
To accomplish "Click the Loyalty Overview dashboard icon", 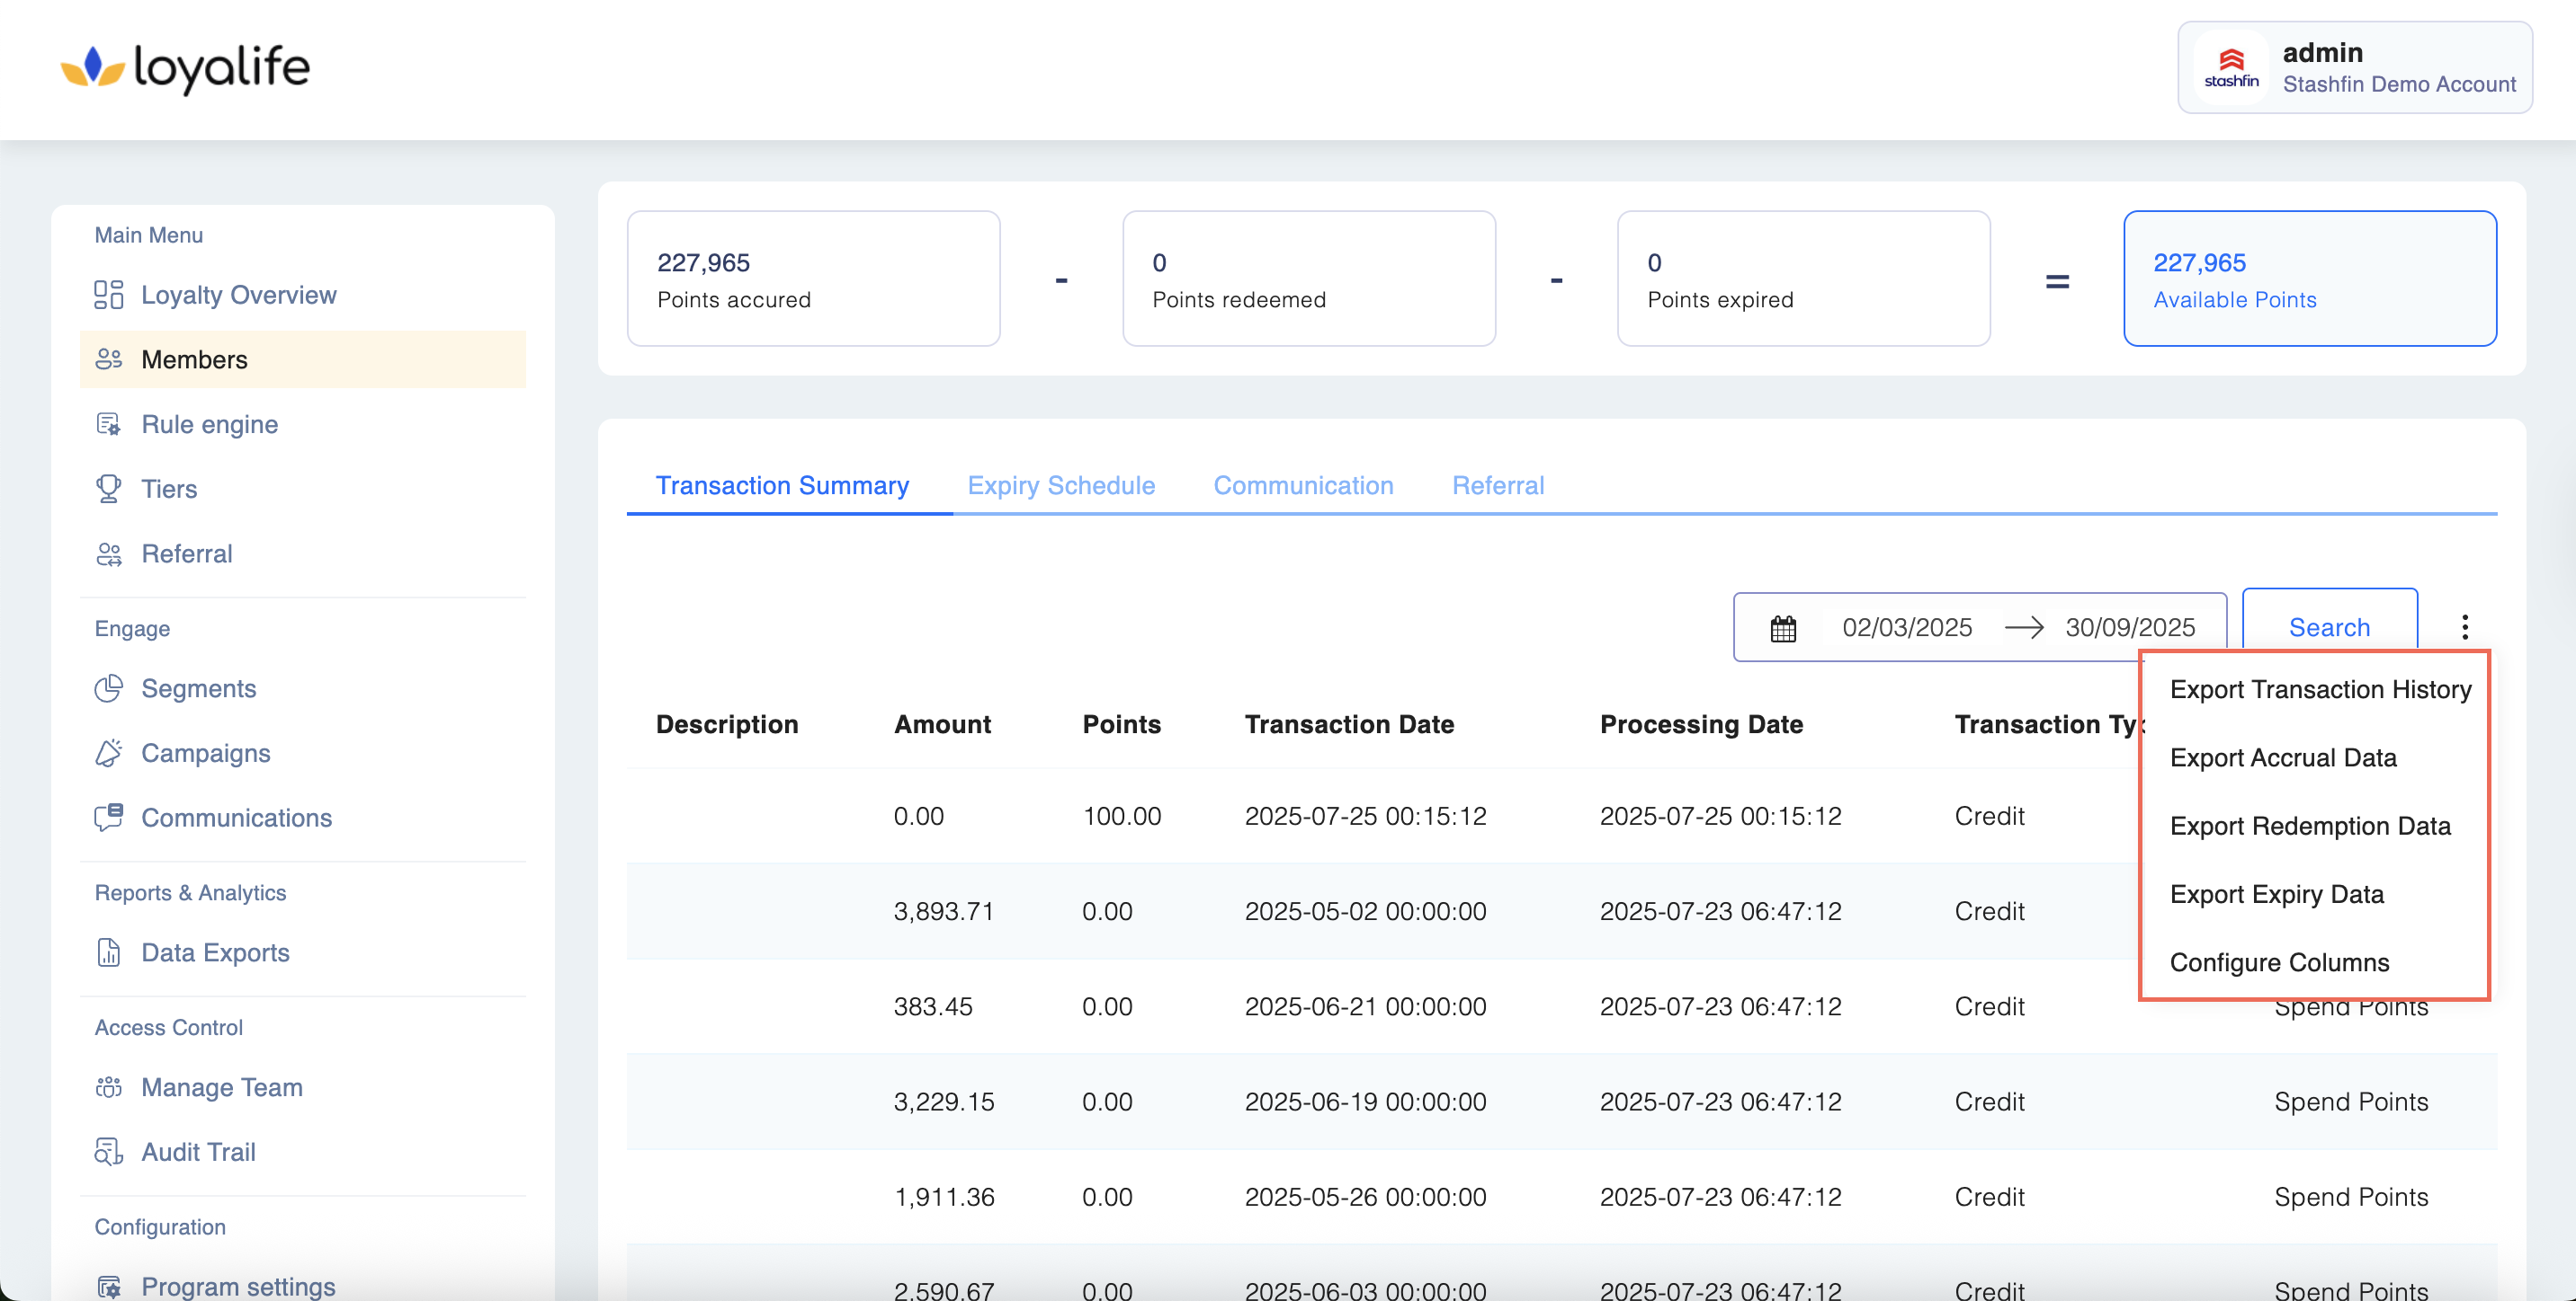I will coord(108,295).
